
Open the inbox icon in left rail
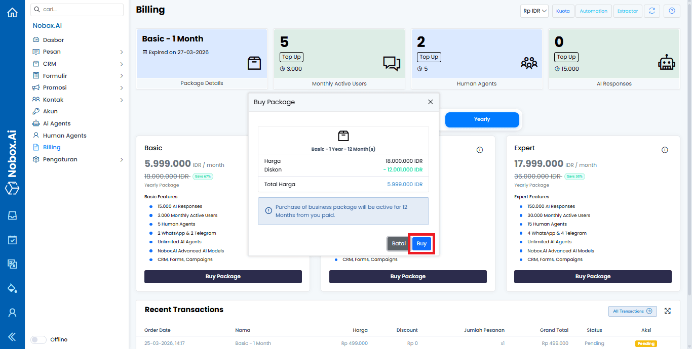pyautogui.click(x=12, y=215)
